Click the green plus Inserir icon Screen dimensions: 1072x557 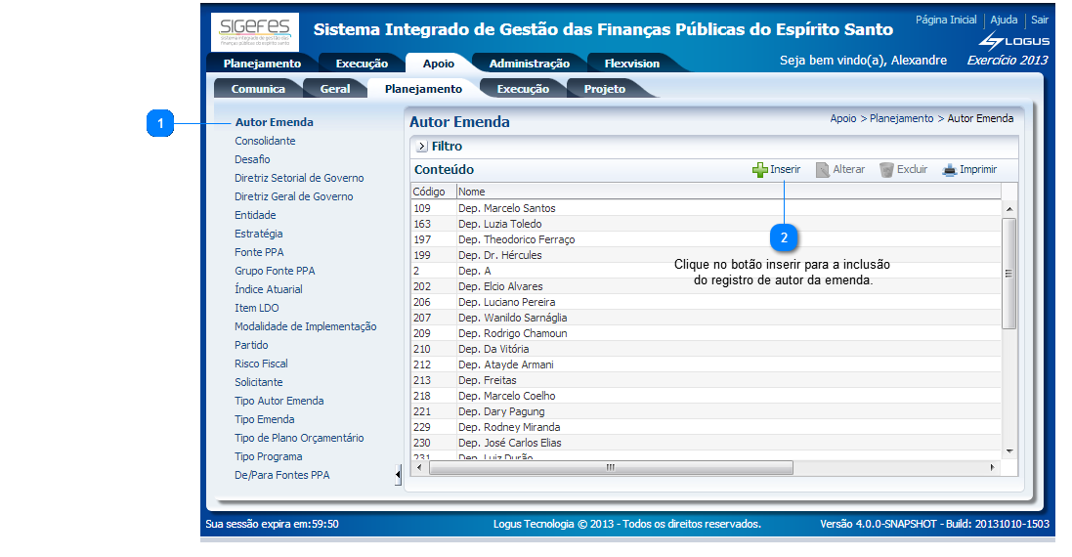pyautogui.click(x=760, y=170)
